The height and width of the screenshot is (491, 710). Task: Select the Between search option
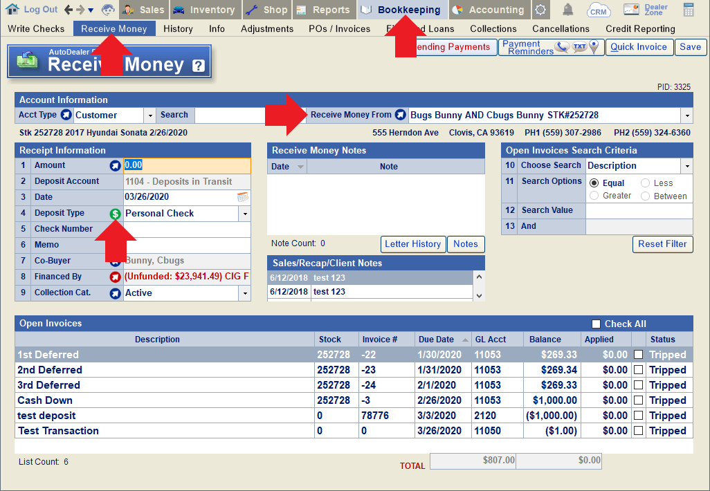645,196
